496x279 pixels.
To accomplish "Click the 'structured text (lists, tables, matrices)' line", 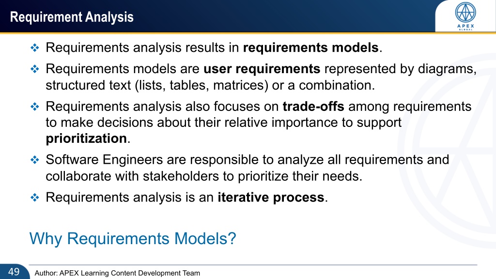I will 210,85.
